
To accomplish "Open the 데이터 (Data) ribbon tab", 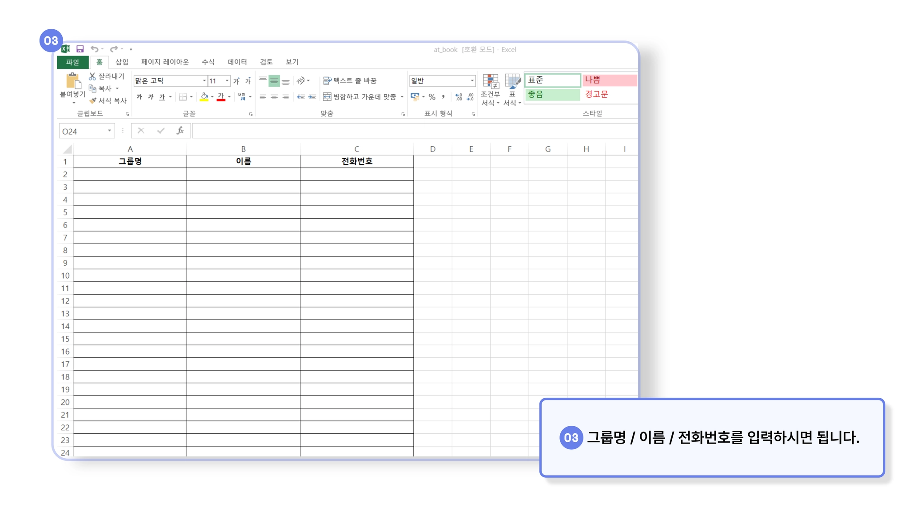I will 237,62.
